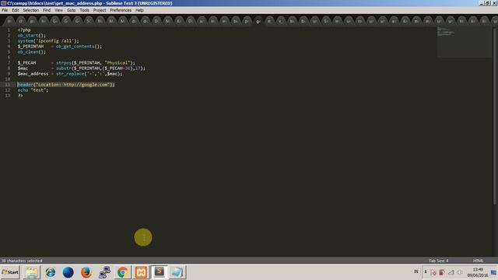Click the network signal tray icon

pos(451,272)
